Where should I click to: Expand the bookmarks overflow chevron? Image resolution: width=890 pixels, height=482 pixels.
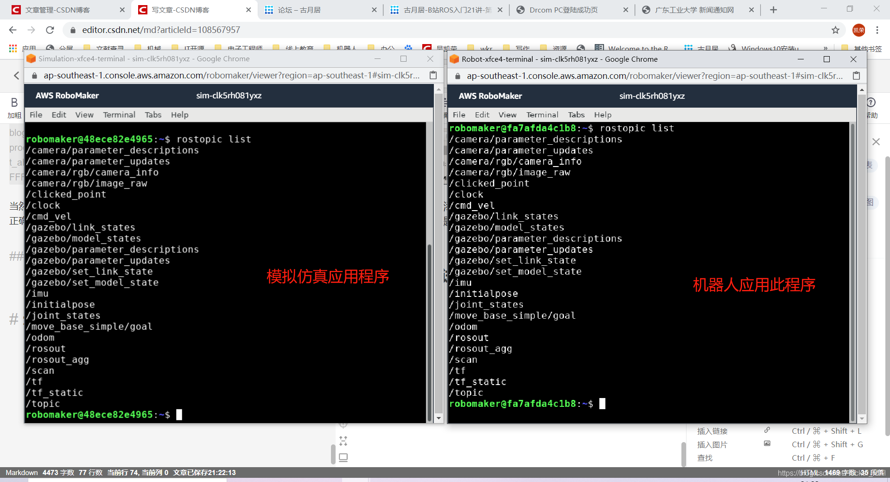[826, 48]
